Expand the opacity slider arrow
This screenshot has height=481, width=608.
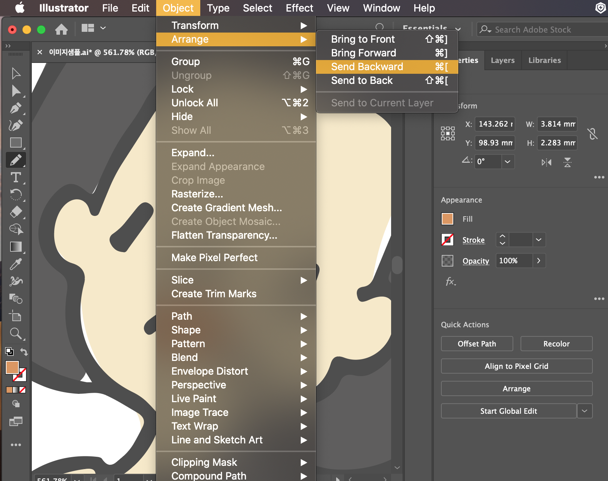539,261
